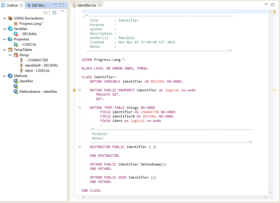
Task: Click the Identifier destructor icon under Methods
Action: [x=16, y=81]
